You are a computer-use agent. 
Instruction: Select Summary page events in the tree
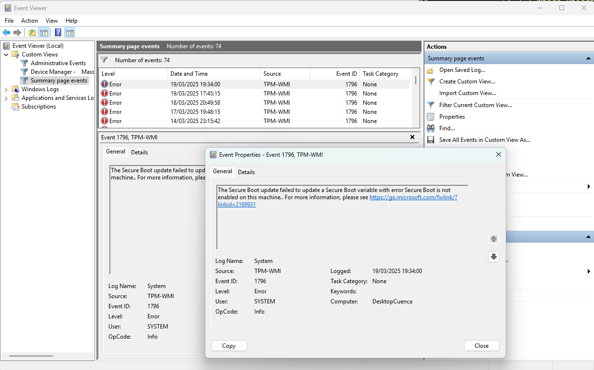coord(59,81)
